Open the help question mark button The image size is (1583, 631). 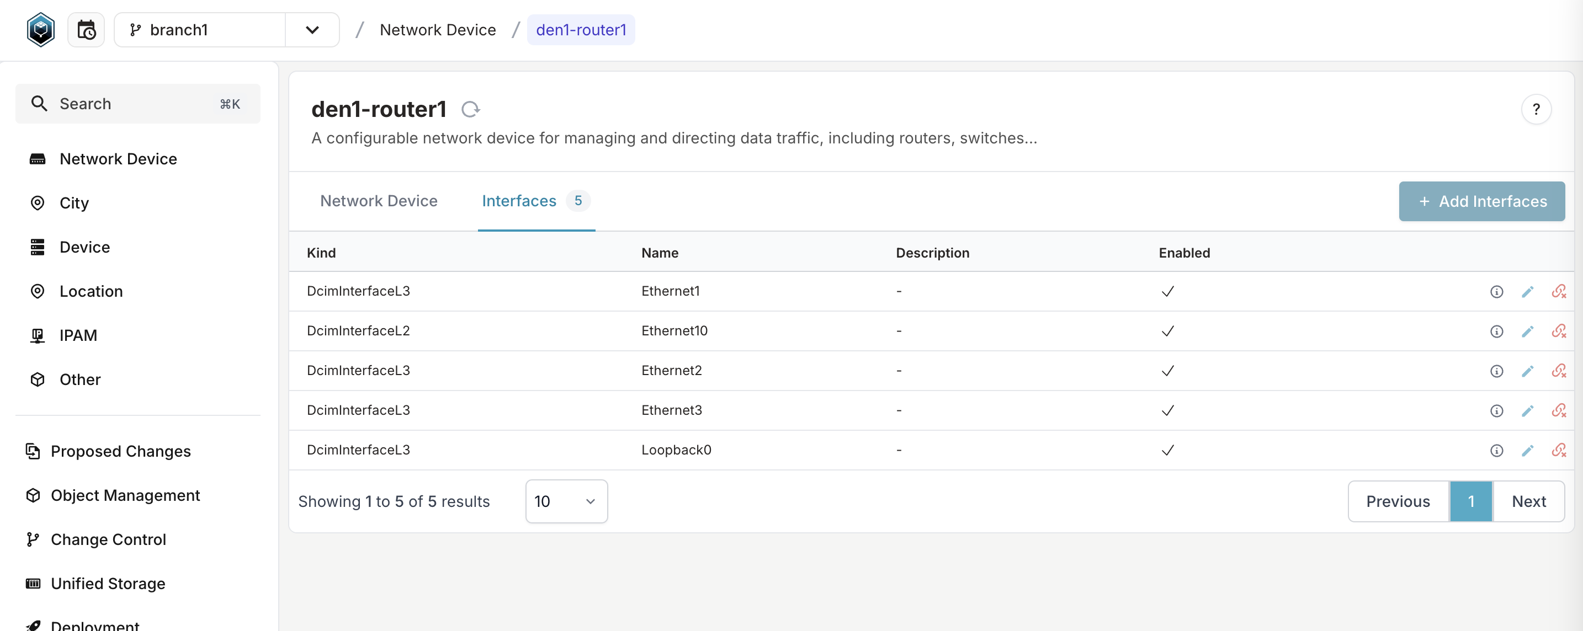pos(1536,109)
